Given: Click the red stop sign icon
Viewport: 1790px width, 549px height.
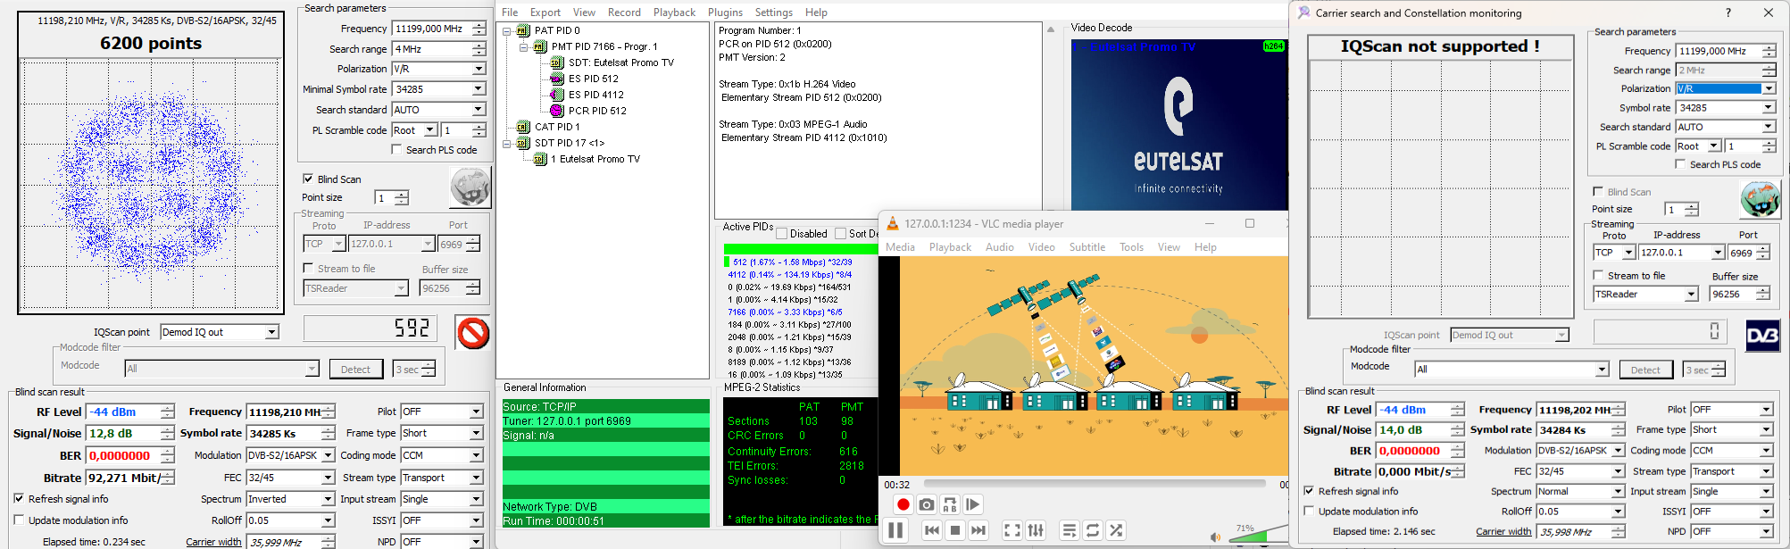Looking at the screenshot, I should click(472, 333).
